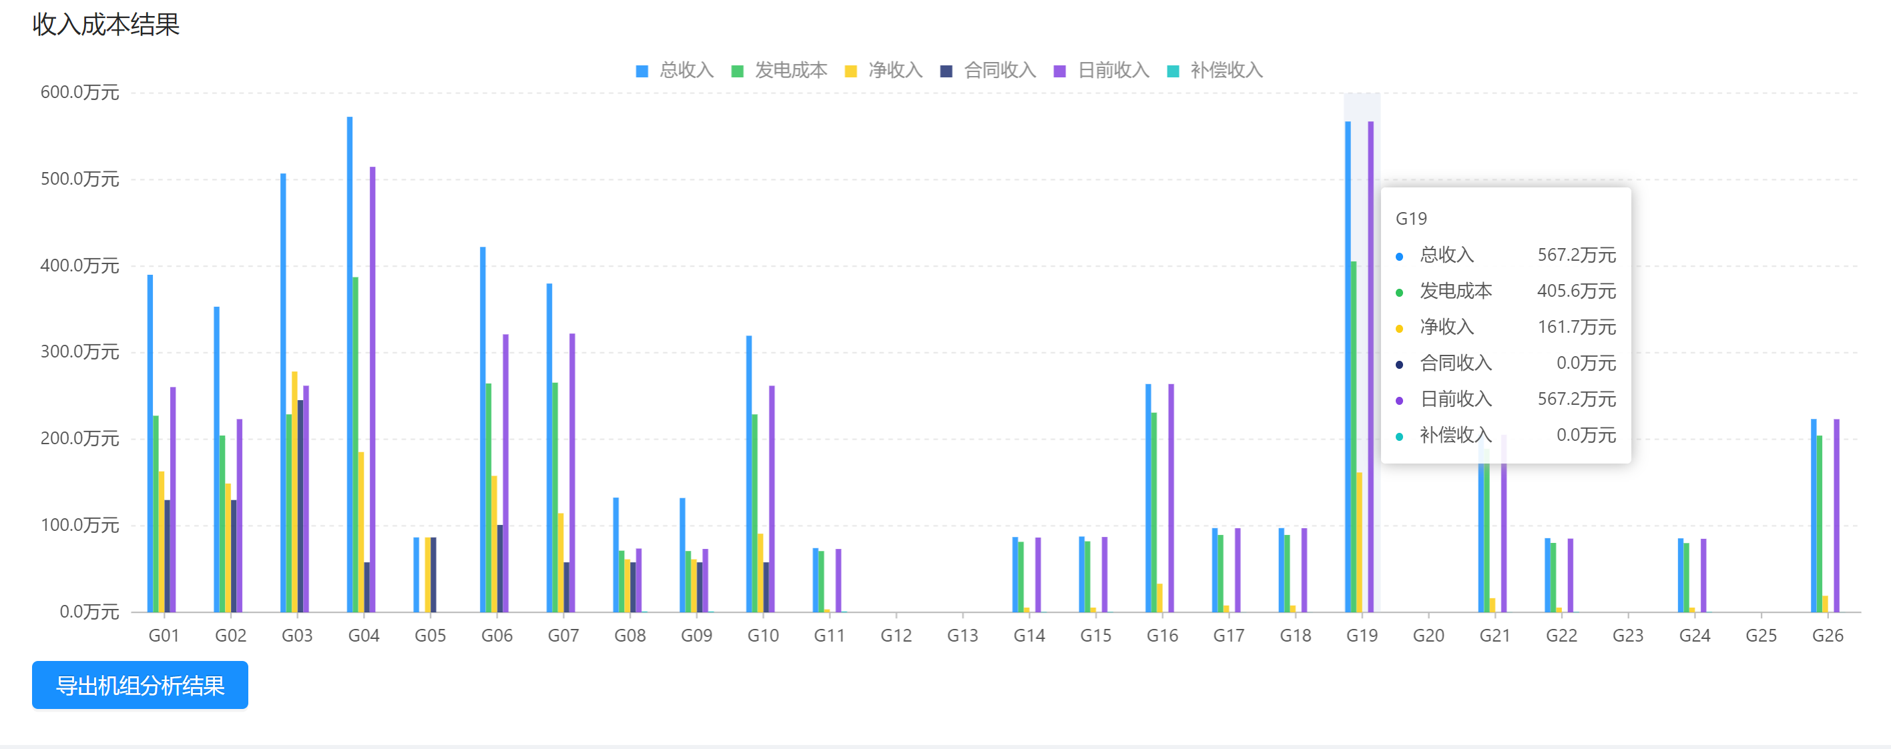Click the 导出机组分析结果 export button
This screenshot has width=1891, height=749.
click(x=140, y=685)
